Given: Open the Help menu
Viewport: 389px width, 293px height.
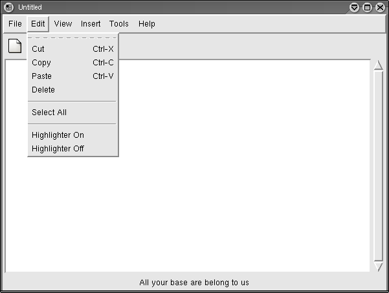Looking at the screenshot, I should coord(147,24).
